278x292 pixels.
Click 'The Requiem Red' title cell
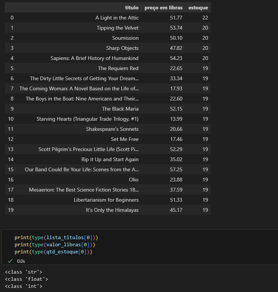point(118,68)
